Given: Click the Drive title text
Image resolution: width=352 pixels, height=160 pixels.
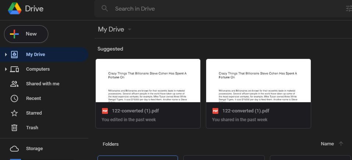Looking at the screenshot, I should (x=34, y=9).
